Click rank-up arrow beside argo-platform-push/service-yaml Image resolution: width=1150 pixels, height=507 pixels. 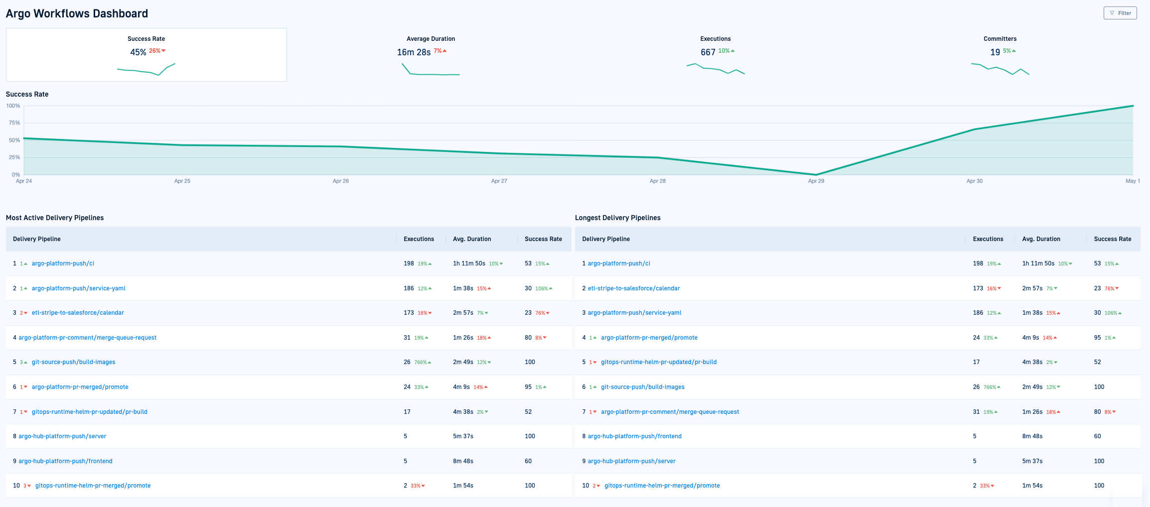25,288
